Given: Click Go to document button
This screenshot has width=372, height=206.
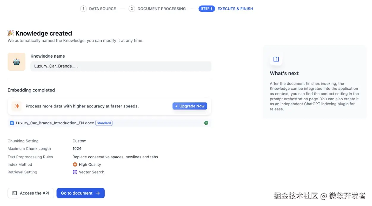Looking at the screenshot, I should [x=81, y=193].
